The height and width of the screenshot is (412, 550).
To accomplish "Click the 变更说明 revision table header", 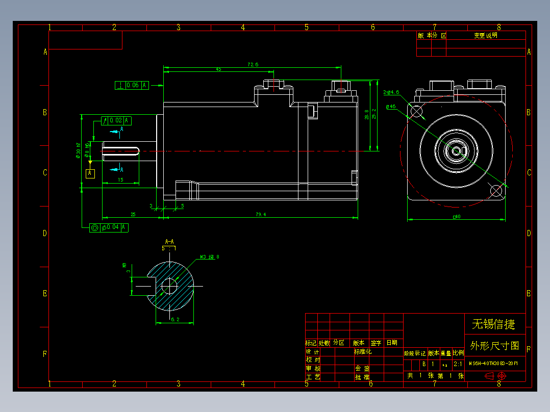I will point(486,36).
